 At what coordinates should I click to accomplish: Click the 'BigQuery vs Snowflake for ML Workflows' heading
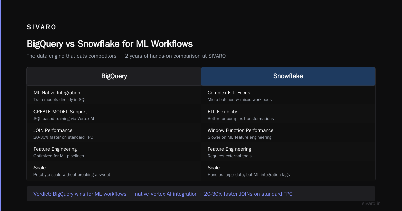coord(110,44)
